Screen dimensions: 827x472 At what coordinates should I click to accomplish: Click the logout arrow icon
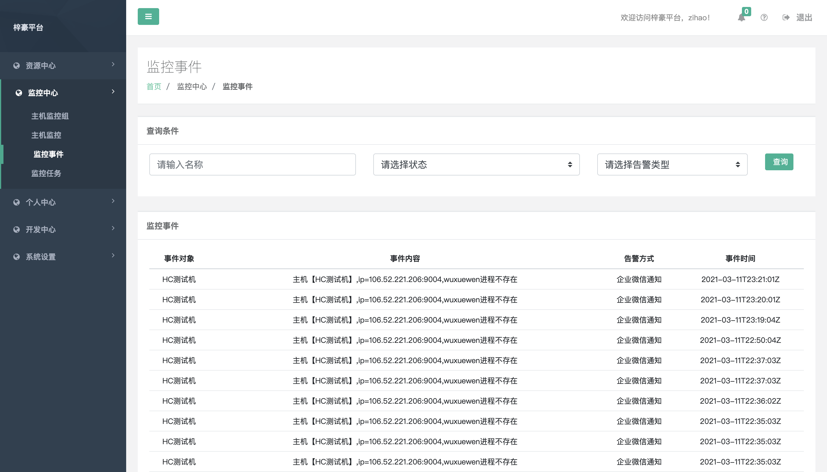[x=786, y=17]
